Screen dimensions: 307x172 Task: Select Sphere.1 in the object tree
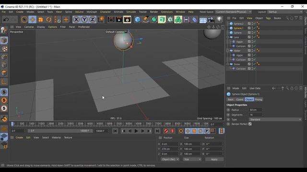[238, 28]
